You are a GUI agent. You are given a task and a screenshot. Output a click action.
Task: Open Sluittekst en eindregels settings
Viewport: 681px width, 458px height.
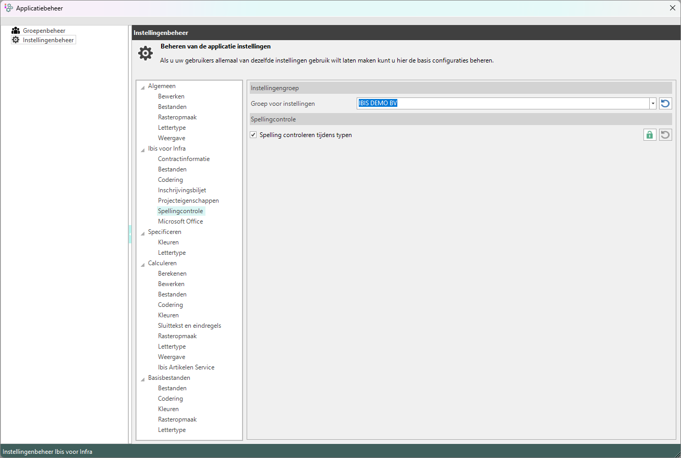click(189, 326)
